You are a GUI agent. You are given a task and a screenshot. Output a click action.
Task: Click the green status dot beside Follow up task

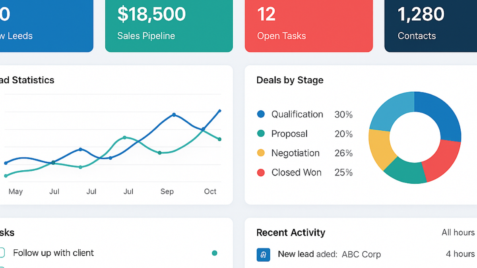[x=215, y=253]
